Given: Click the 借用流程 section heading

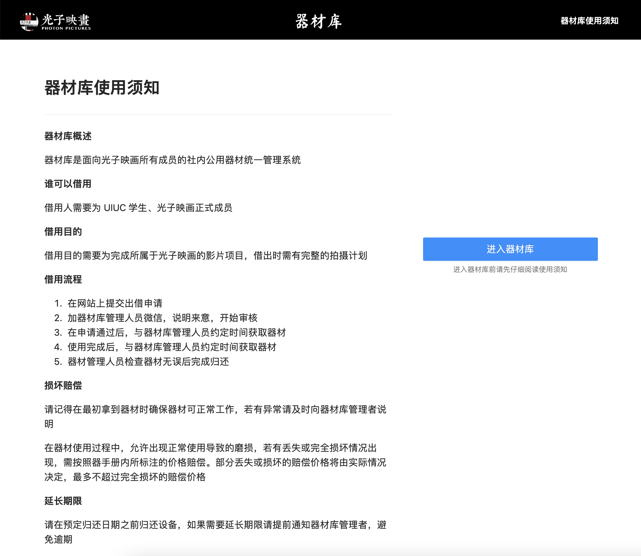Looking at the screenshot, I should point(63,279).
